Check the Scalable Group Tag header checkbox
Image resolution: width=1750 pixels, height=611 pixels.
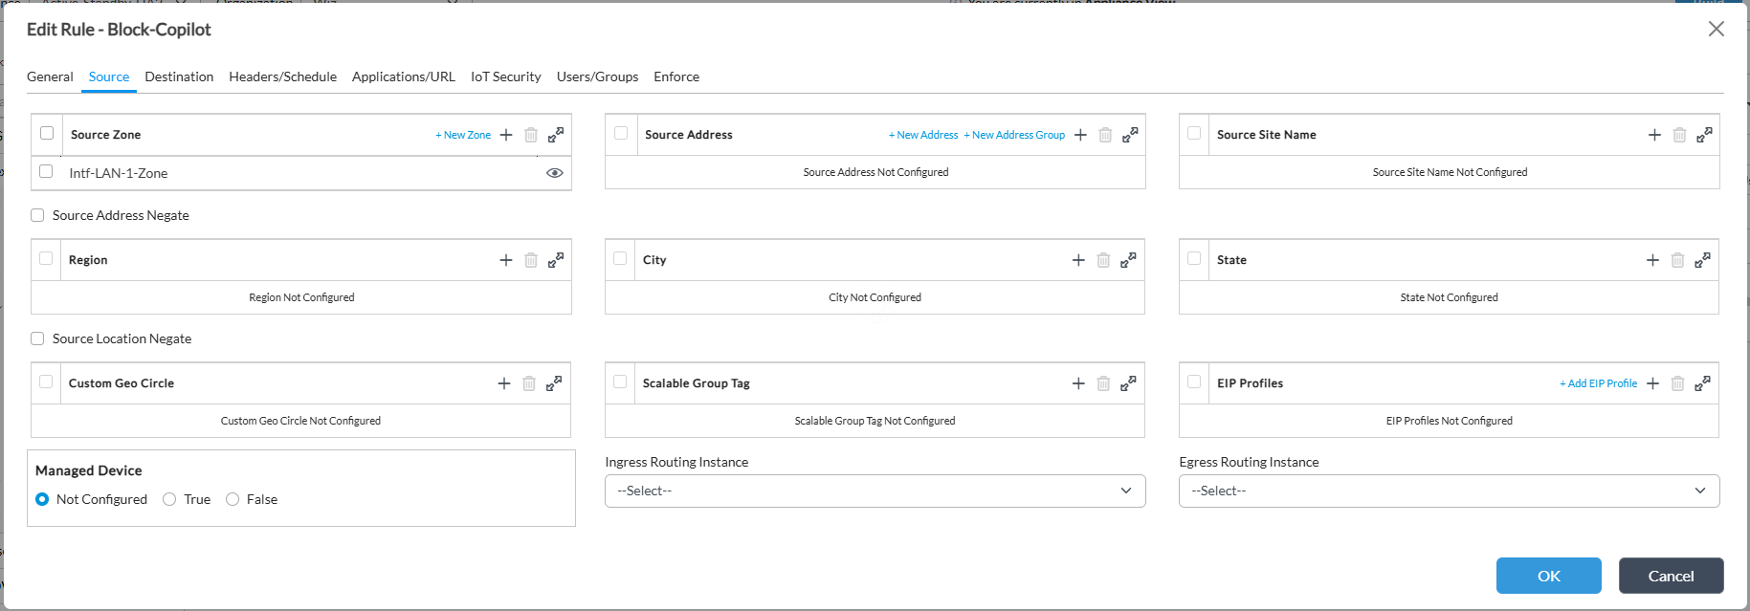[620, 382]
